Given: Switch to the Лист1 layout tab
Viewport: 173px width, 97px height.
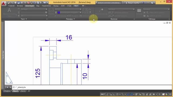Looking at the screenshot, I should [15, 91].
